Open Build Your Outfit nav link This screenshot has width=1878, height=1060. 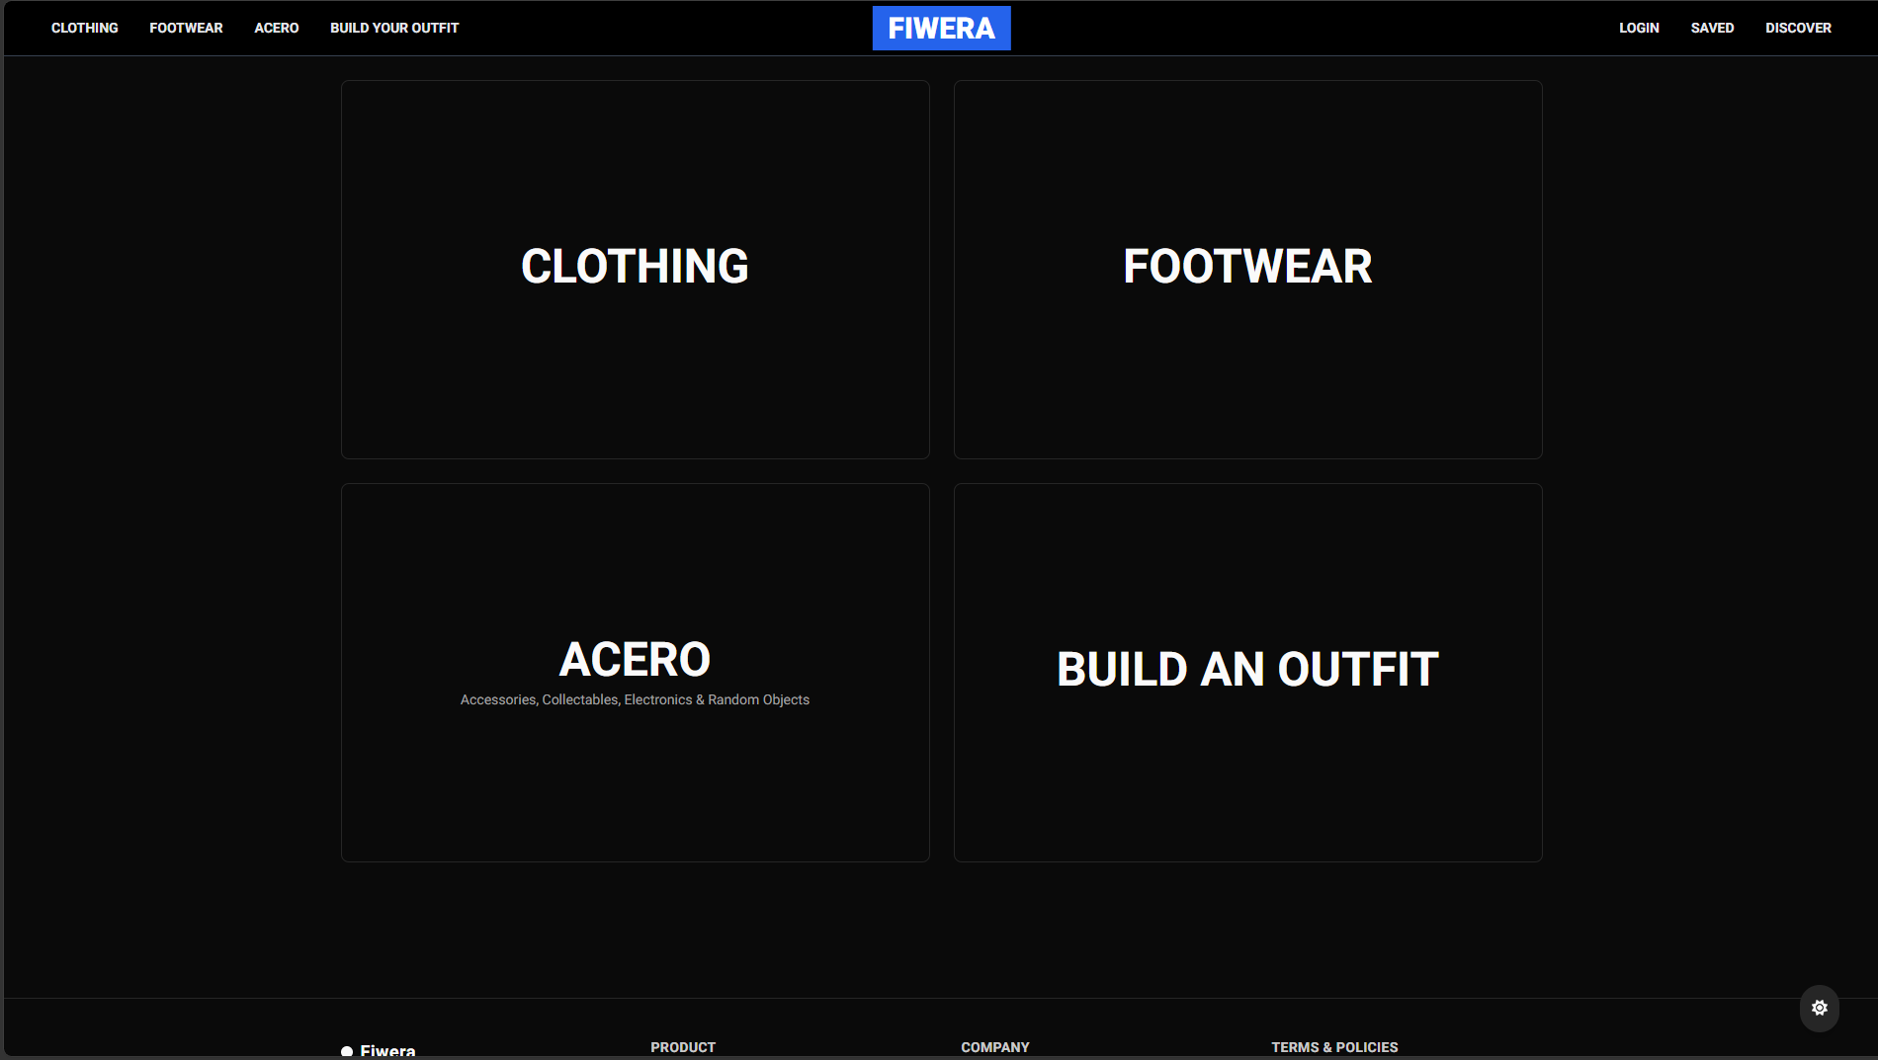pyautogui.click(x=394, y=28)
